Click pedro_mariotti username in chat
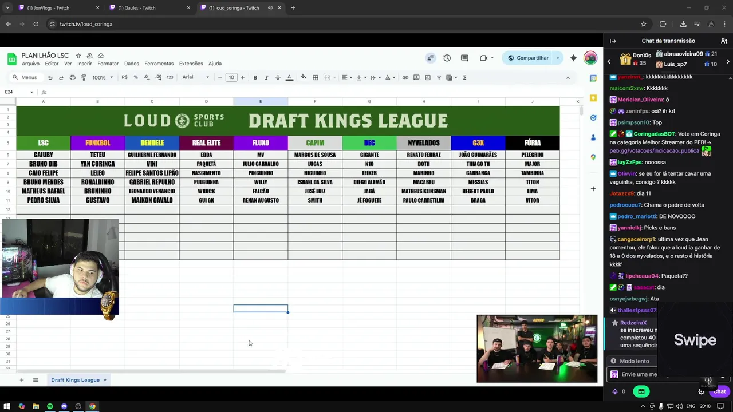The width and height of the screenshot is (733, 412). [636, 216]
